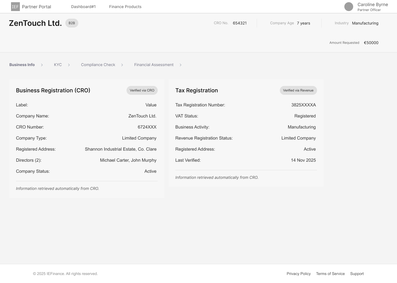This screenshot has width=397, height=283.
Task: Open Dashboard#1 from the navigation bar
Action: (83, 6)
